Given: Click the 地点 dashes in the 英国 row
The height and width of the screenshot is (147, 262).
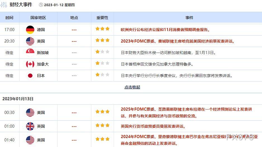Looking at the screenshot, I should pos(74,127).
